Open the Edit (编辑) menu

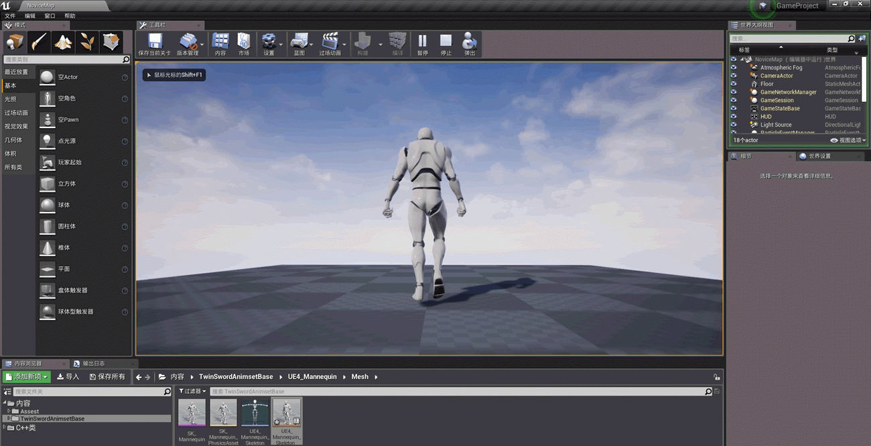pos(30,15)
